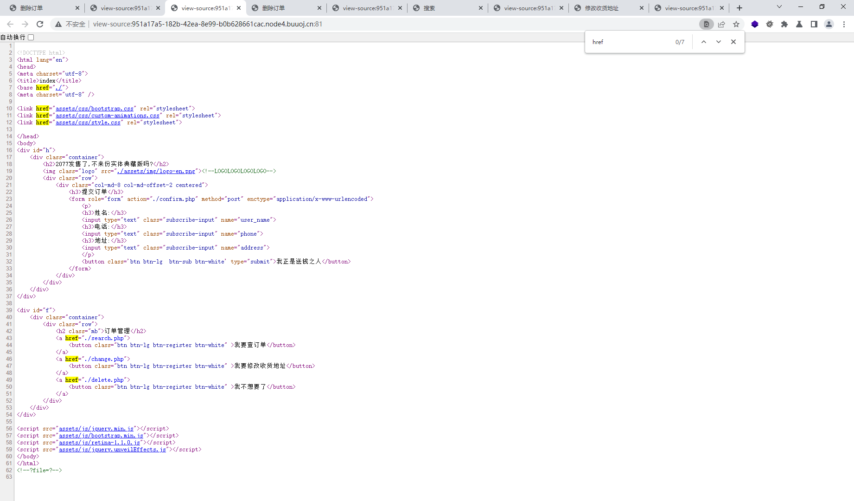Image resolution: width=854 pixels, height=501 pixels.
Task: Open the assets/js/jquery.min.js link
Action: tap(96, 429)
